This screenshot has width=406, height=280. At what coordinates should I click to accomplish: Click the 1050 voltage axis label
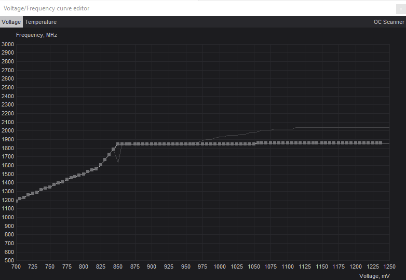(x=254, y=267)
